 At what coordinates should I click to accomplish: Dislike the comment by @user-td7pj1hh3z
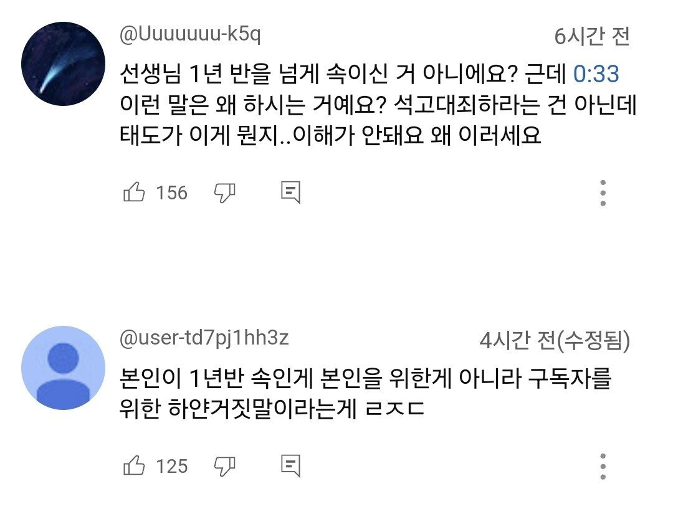224,465
